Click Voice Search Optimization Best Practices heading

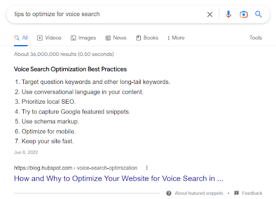tap(70, 69)
